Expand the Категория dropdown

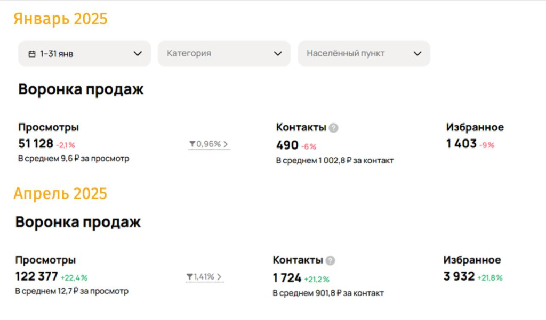(224, 54)
